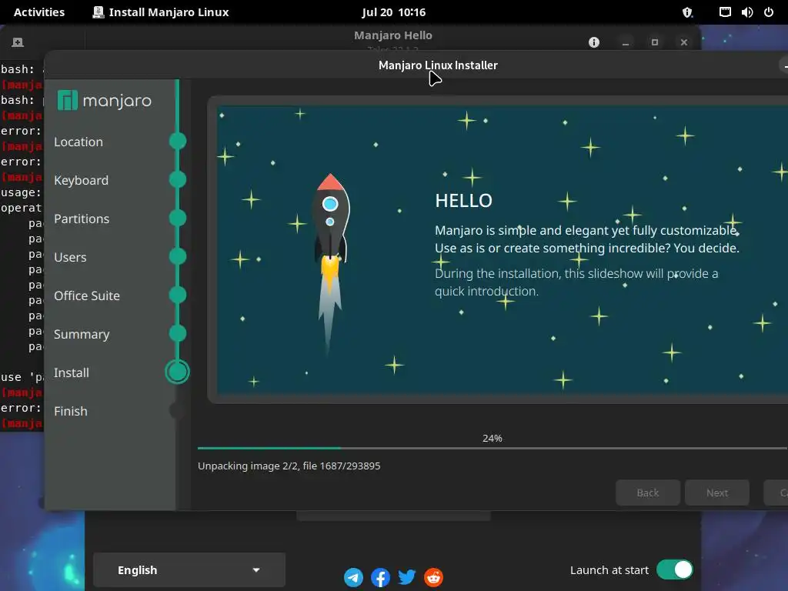Open the power menu icon

[x=769, y=12]
